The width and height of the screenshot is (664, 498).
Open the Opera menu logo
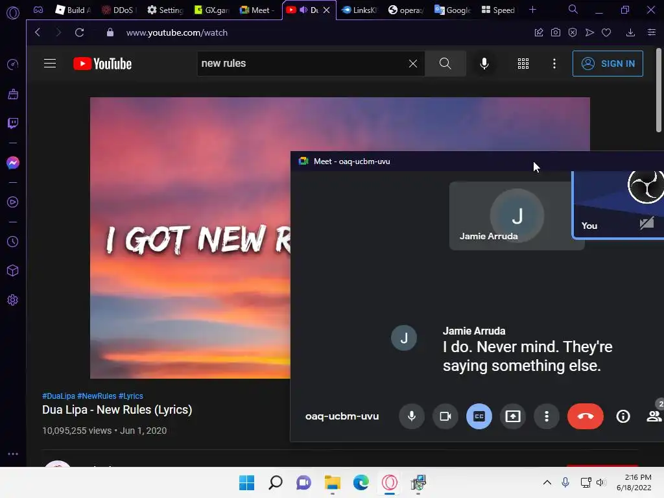coord(13,13)
